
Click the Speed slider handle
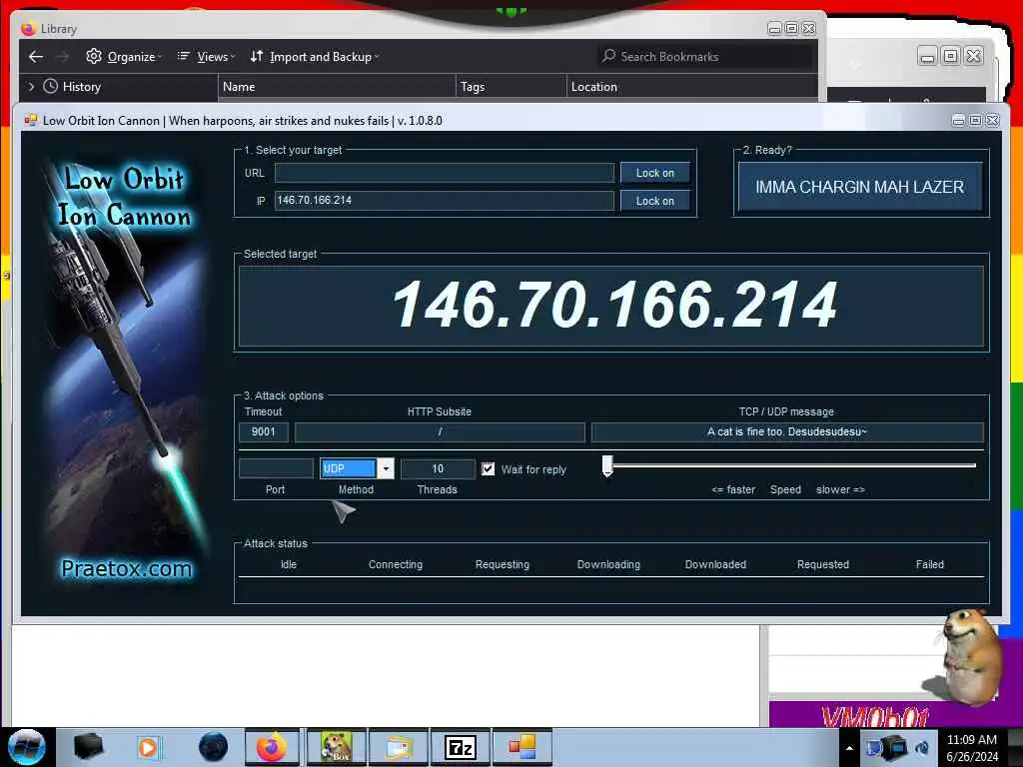click(607, 465)
